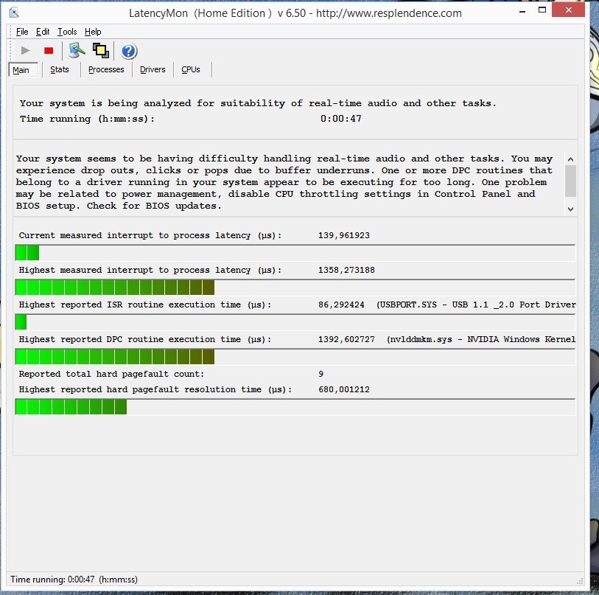Close the LatencyMon window
Image resolution: width=599 pixels, height=595 pixels.
point(569,10)
